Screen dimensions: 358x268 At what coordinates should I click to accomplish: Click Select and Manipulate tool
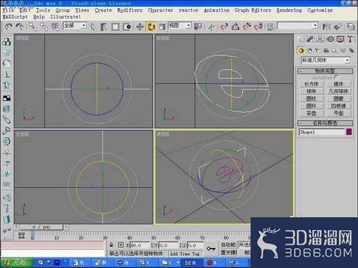[x=211, y=26]
